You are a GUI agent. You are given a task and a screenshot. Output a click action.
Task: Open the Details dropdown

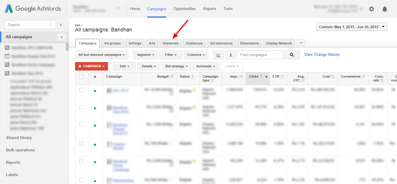coord(149,66)
